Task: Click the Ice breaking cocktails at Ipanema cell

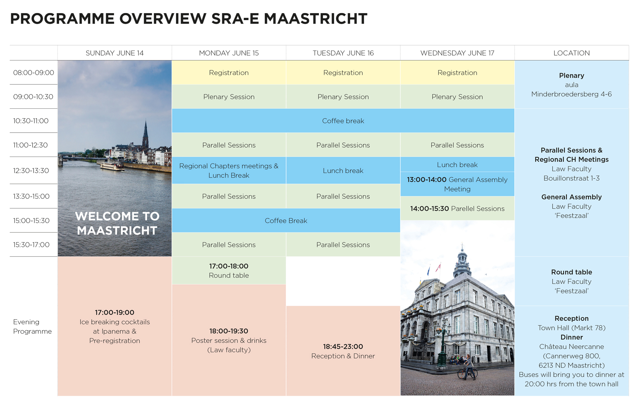Action: coord(114,326)
